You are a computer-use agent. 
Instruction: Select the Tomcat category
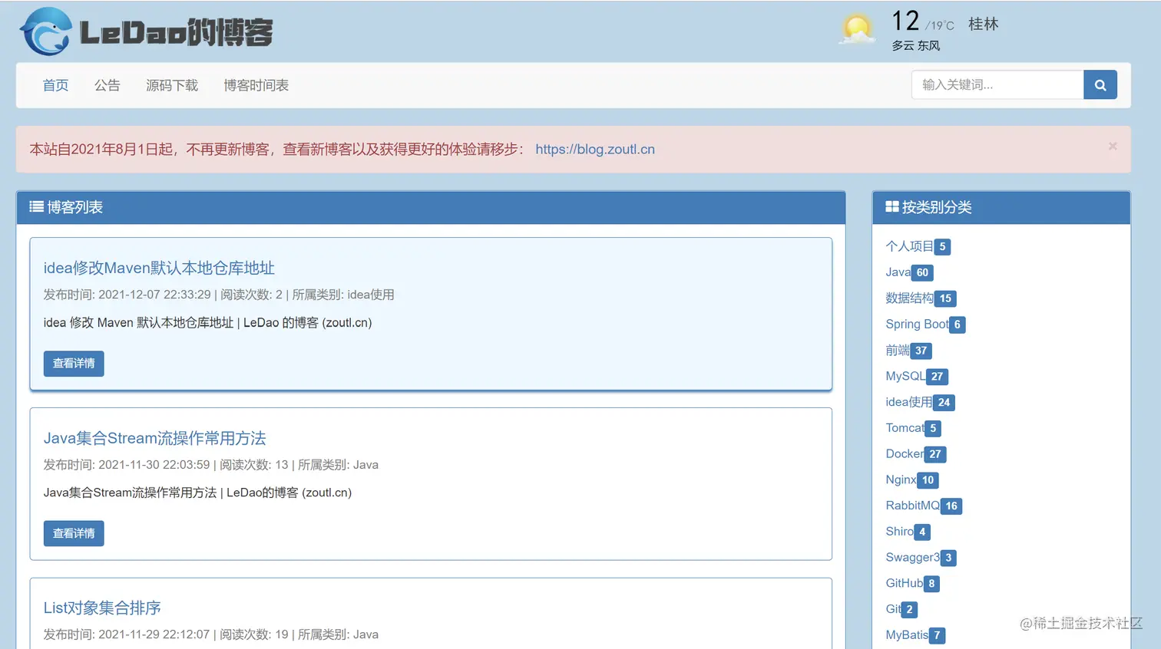905,428
